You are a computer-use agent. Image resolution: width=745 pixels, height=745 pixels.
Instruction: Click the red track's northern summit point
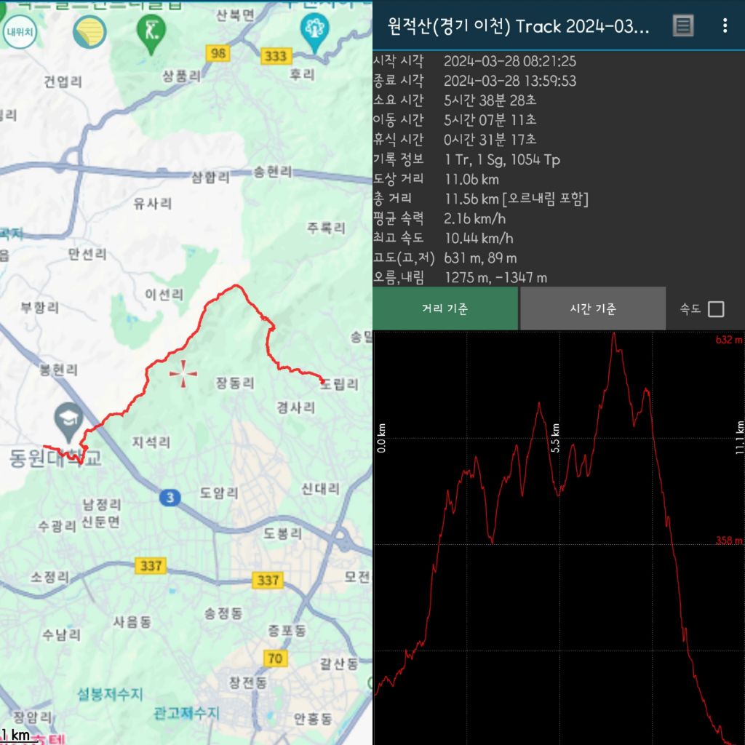coord(236,286)
